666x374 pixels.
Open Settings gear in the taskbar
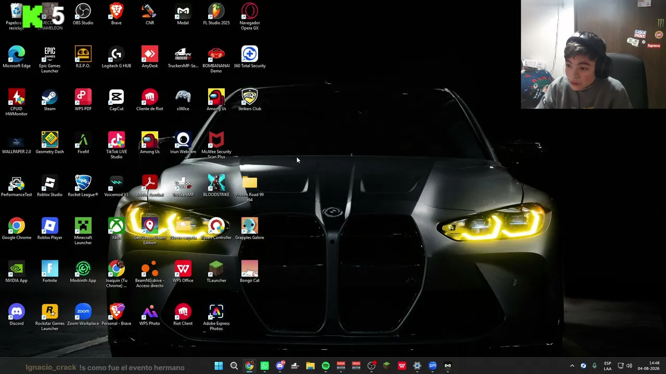(x=417, y=366)
